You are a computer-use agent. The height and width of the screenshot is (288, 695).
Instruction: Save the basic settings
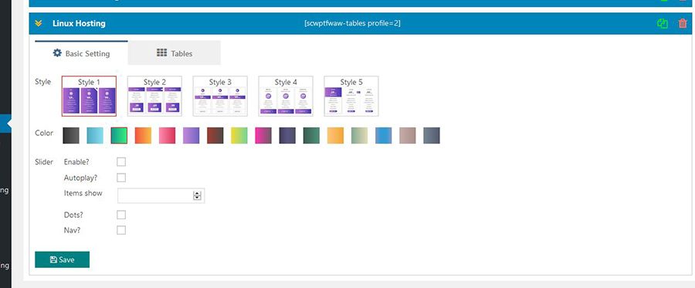[62, 259]
